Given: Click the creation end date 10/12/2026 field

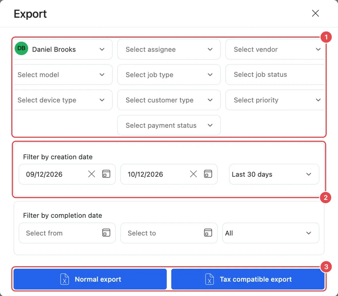Looking at the screenshot, I should pos(169,174).
